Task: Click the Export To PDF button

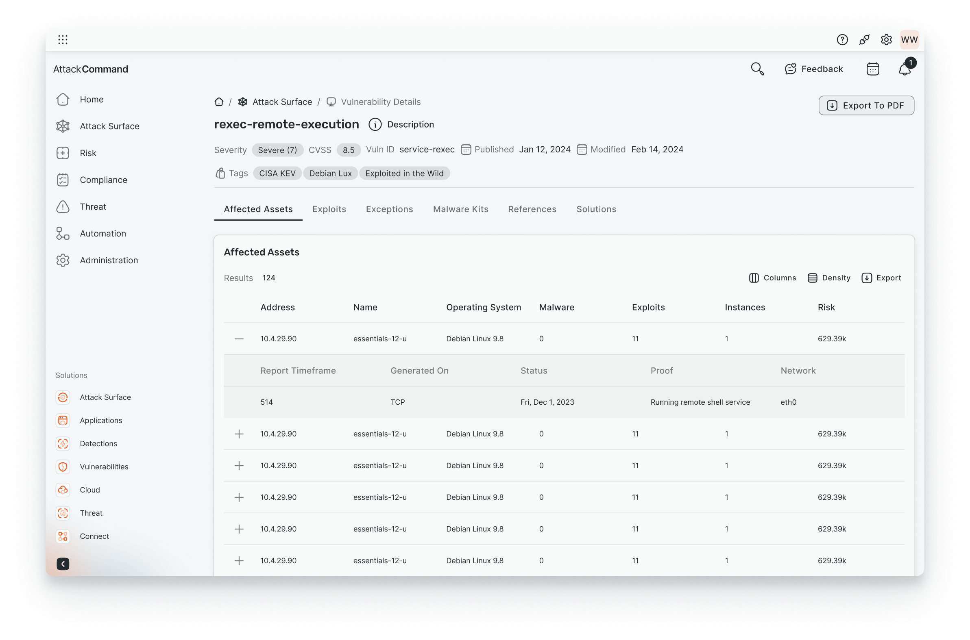Action: (x=866, y=106)
